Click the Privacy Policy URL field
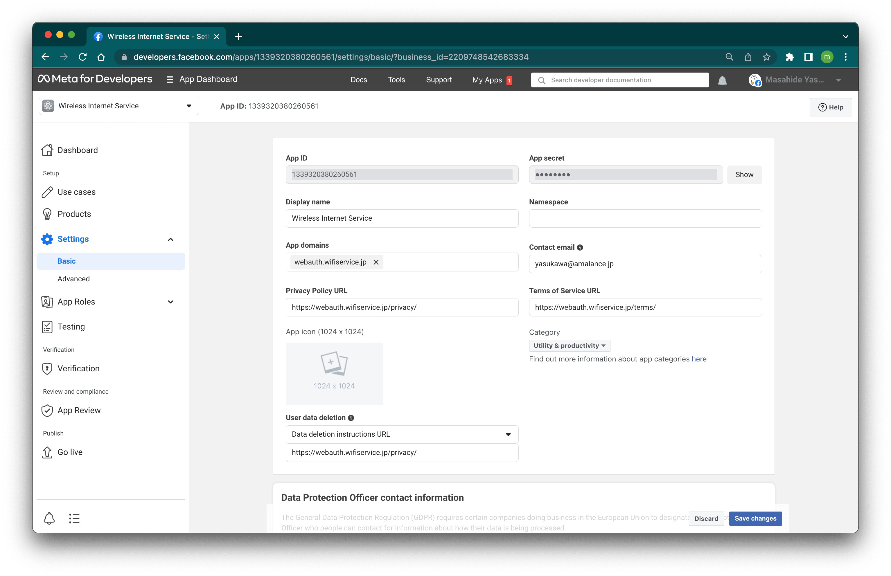Screen dimensions: 891x576 click(402, 307)
